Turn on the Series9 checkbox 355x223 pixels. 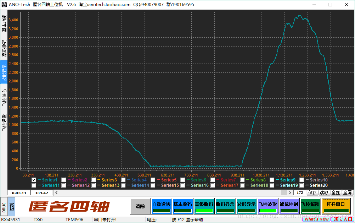click(272, 180)
